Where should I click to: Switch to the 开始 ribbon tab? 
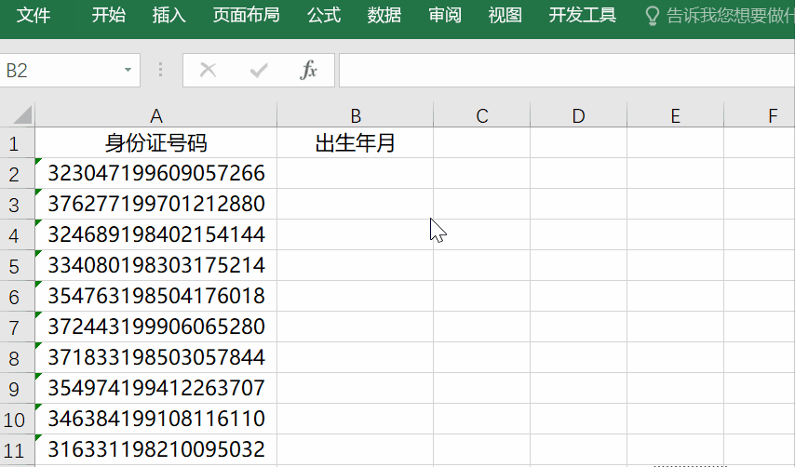pos(109,16)
